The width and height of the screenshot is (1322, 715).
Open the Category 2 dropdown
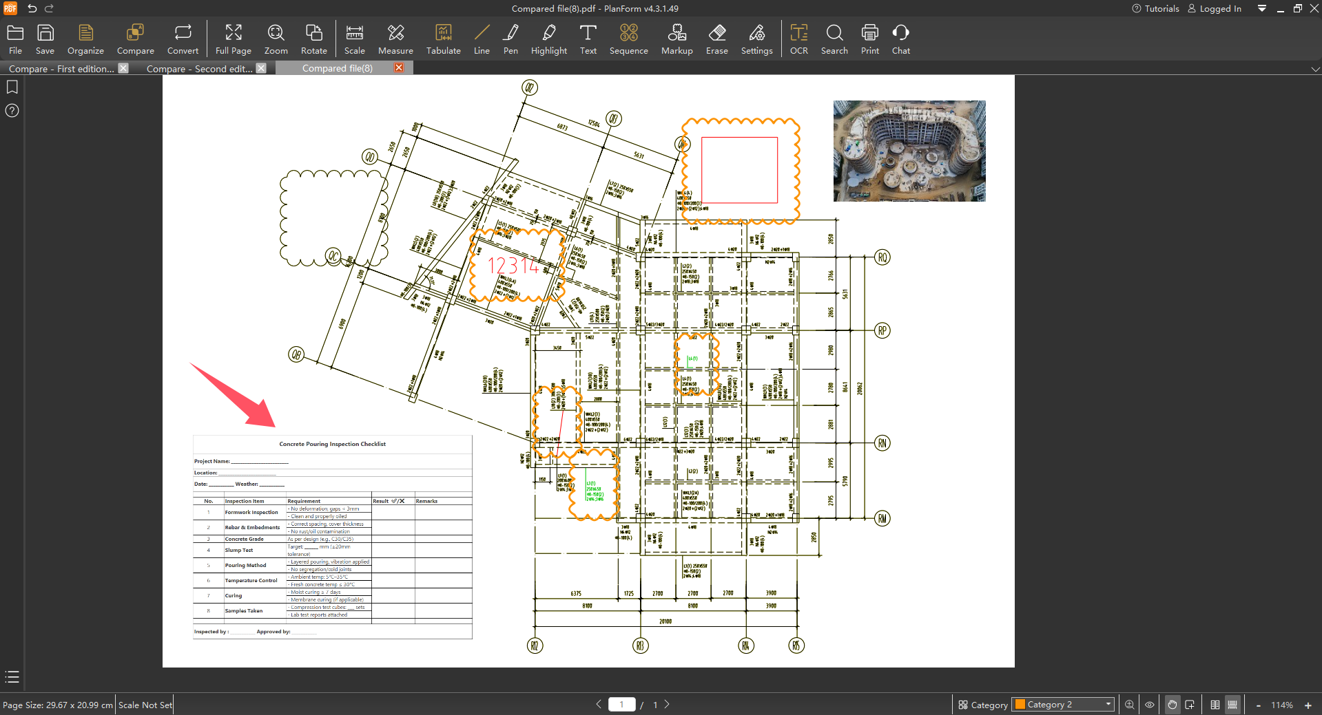(1064, 705)
